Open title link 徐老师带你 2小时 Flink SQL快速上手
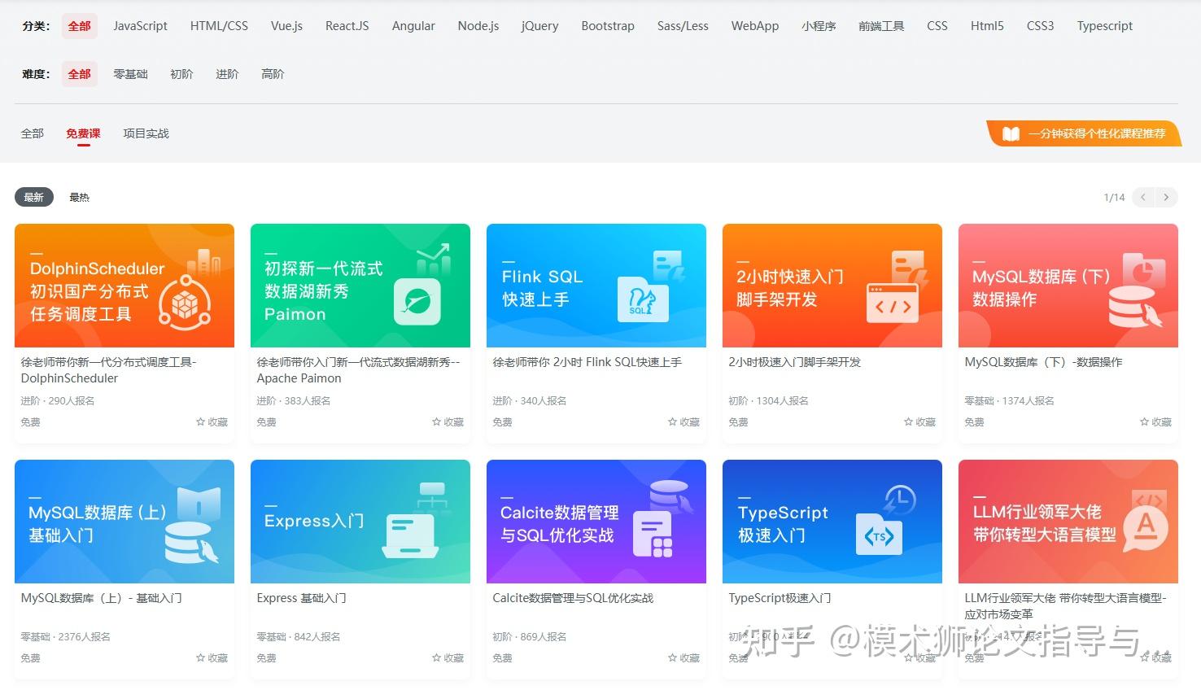The image size is (1201, 690). pos(587,362)
